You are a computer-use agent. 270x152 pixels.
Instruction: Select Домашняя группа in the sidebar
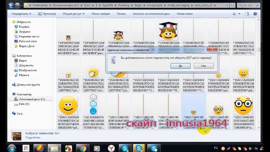28,85
